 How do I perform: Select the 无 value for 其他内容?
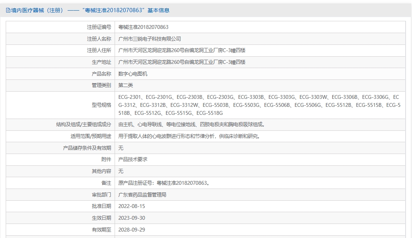[121, 171]
